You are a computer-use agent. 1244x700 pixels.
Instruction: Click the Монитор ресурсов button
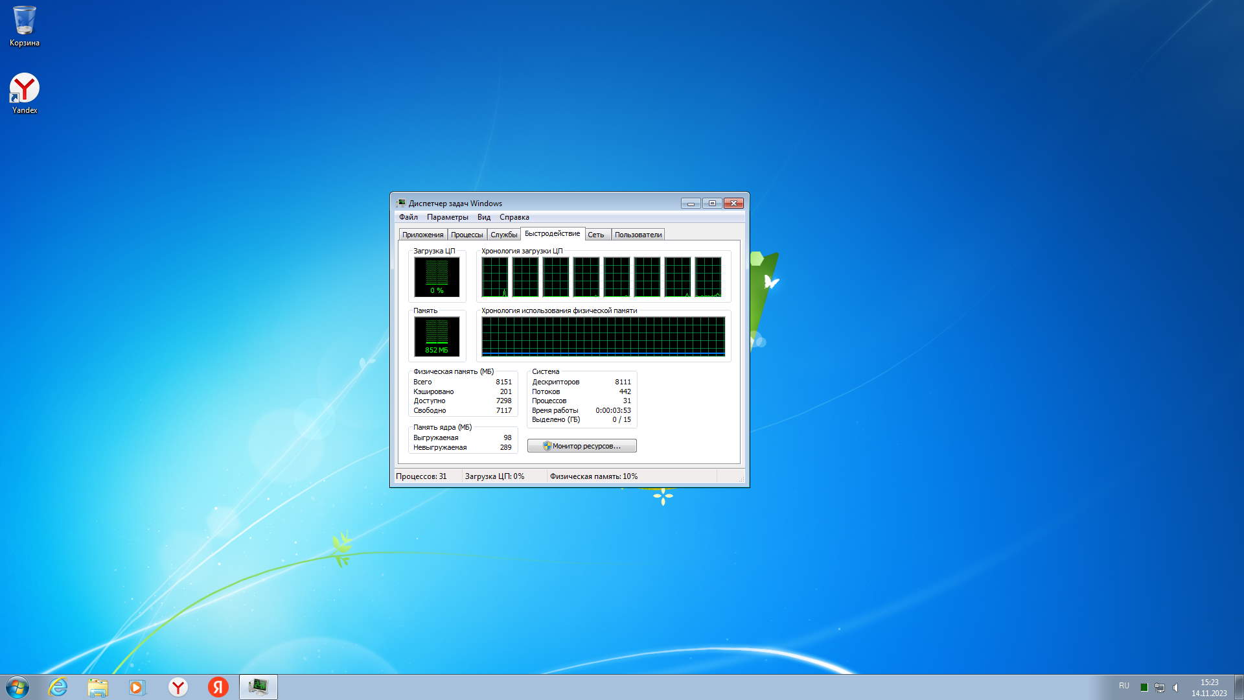pyautogui.click(x=582, y=446)
